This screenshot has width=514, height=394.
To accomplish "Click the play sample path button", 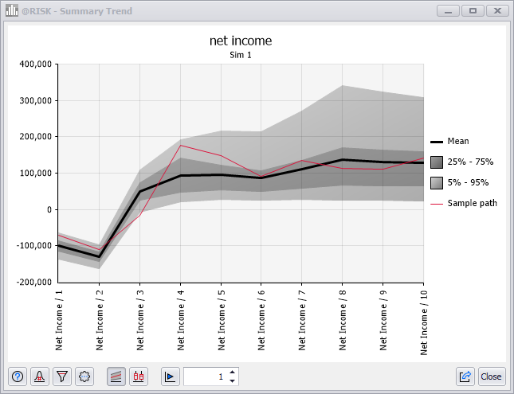I will (x=171, y=376).
